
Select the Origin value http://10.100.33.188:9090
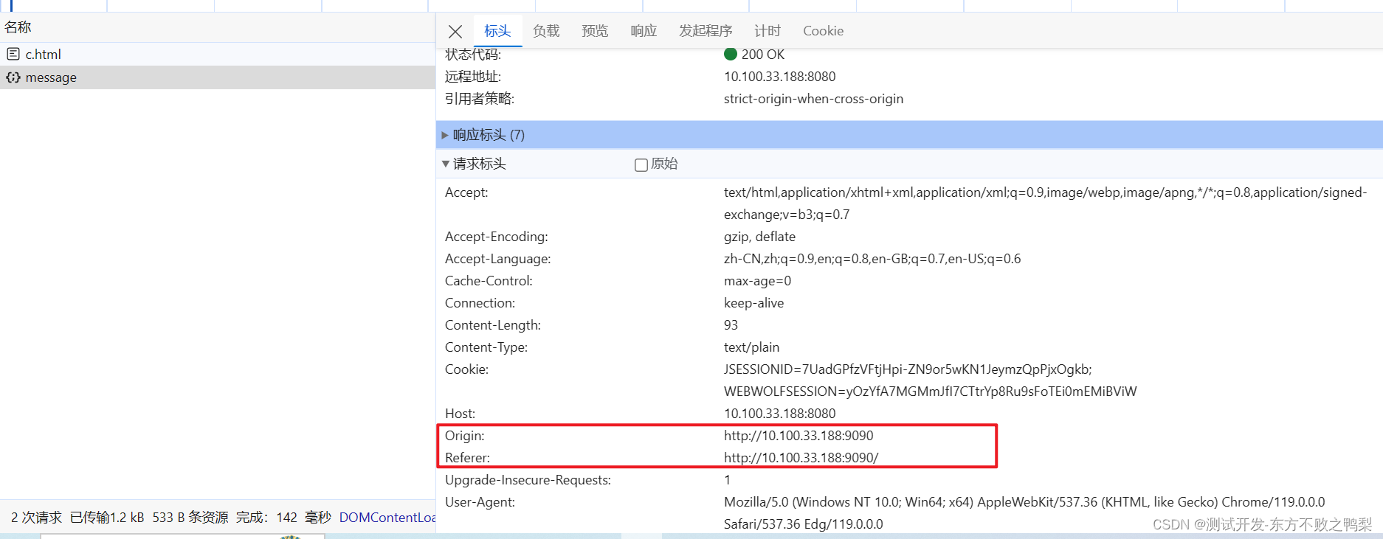[799, 436]
